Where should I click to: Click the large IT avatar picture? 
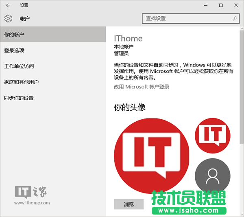[151, 156]
